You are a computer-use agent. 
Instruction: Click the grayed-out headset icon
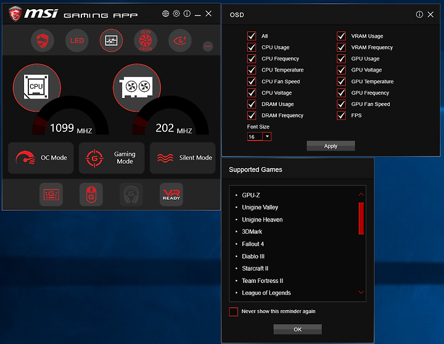[131, 195]
